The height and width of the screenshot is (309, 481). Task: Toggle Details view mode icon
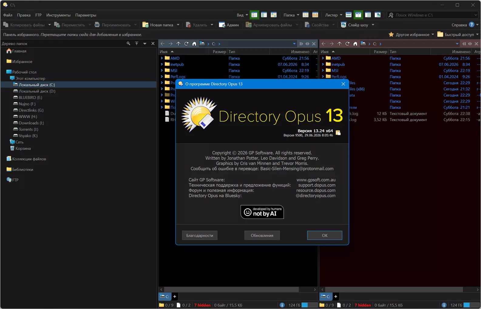pyautogui.click(x=254, y=15)
